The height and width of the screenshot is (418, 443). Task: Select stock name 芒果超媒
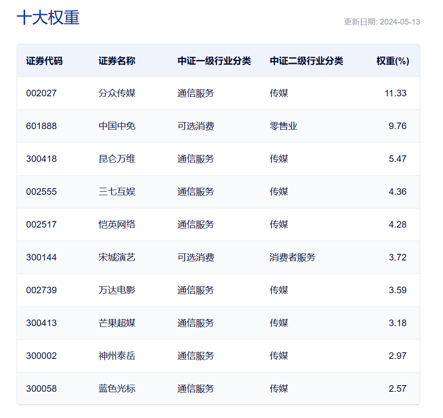[117, 323]
